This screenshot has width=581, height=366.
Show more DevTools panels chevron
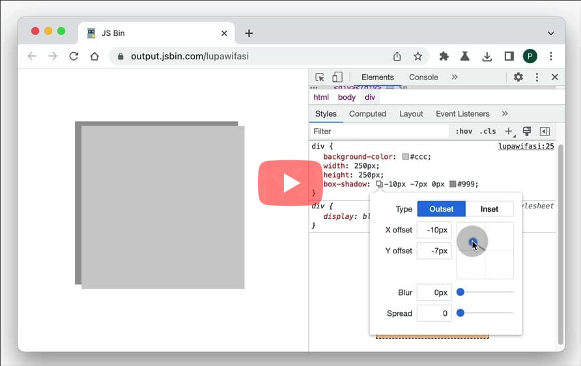(455, 77)
